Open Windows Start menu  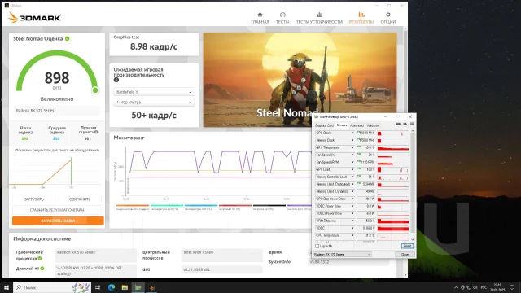tap(7, 287)
